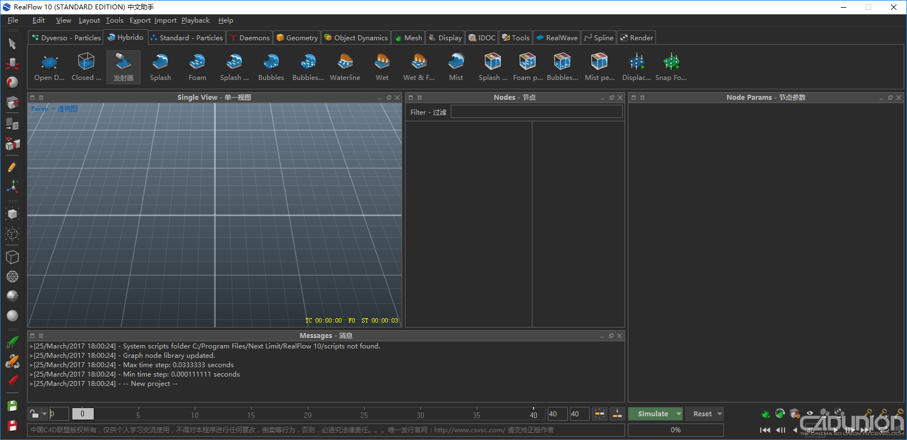The image size is (907, 440).
Task: Click the Closed domain shelf icon
Action: [86, 67]
